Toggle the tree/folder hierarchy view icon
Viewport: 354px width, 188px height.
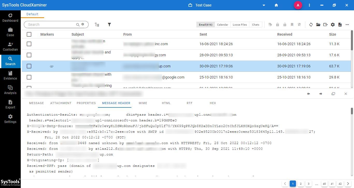pyautogui.click(x=97, y=25)
